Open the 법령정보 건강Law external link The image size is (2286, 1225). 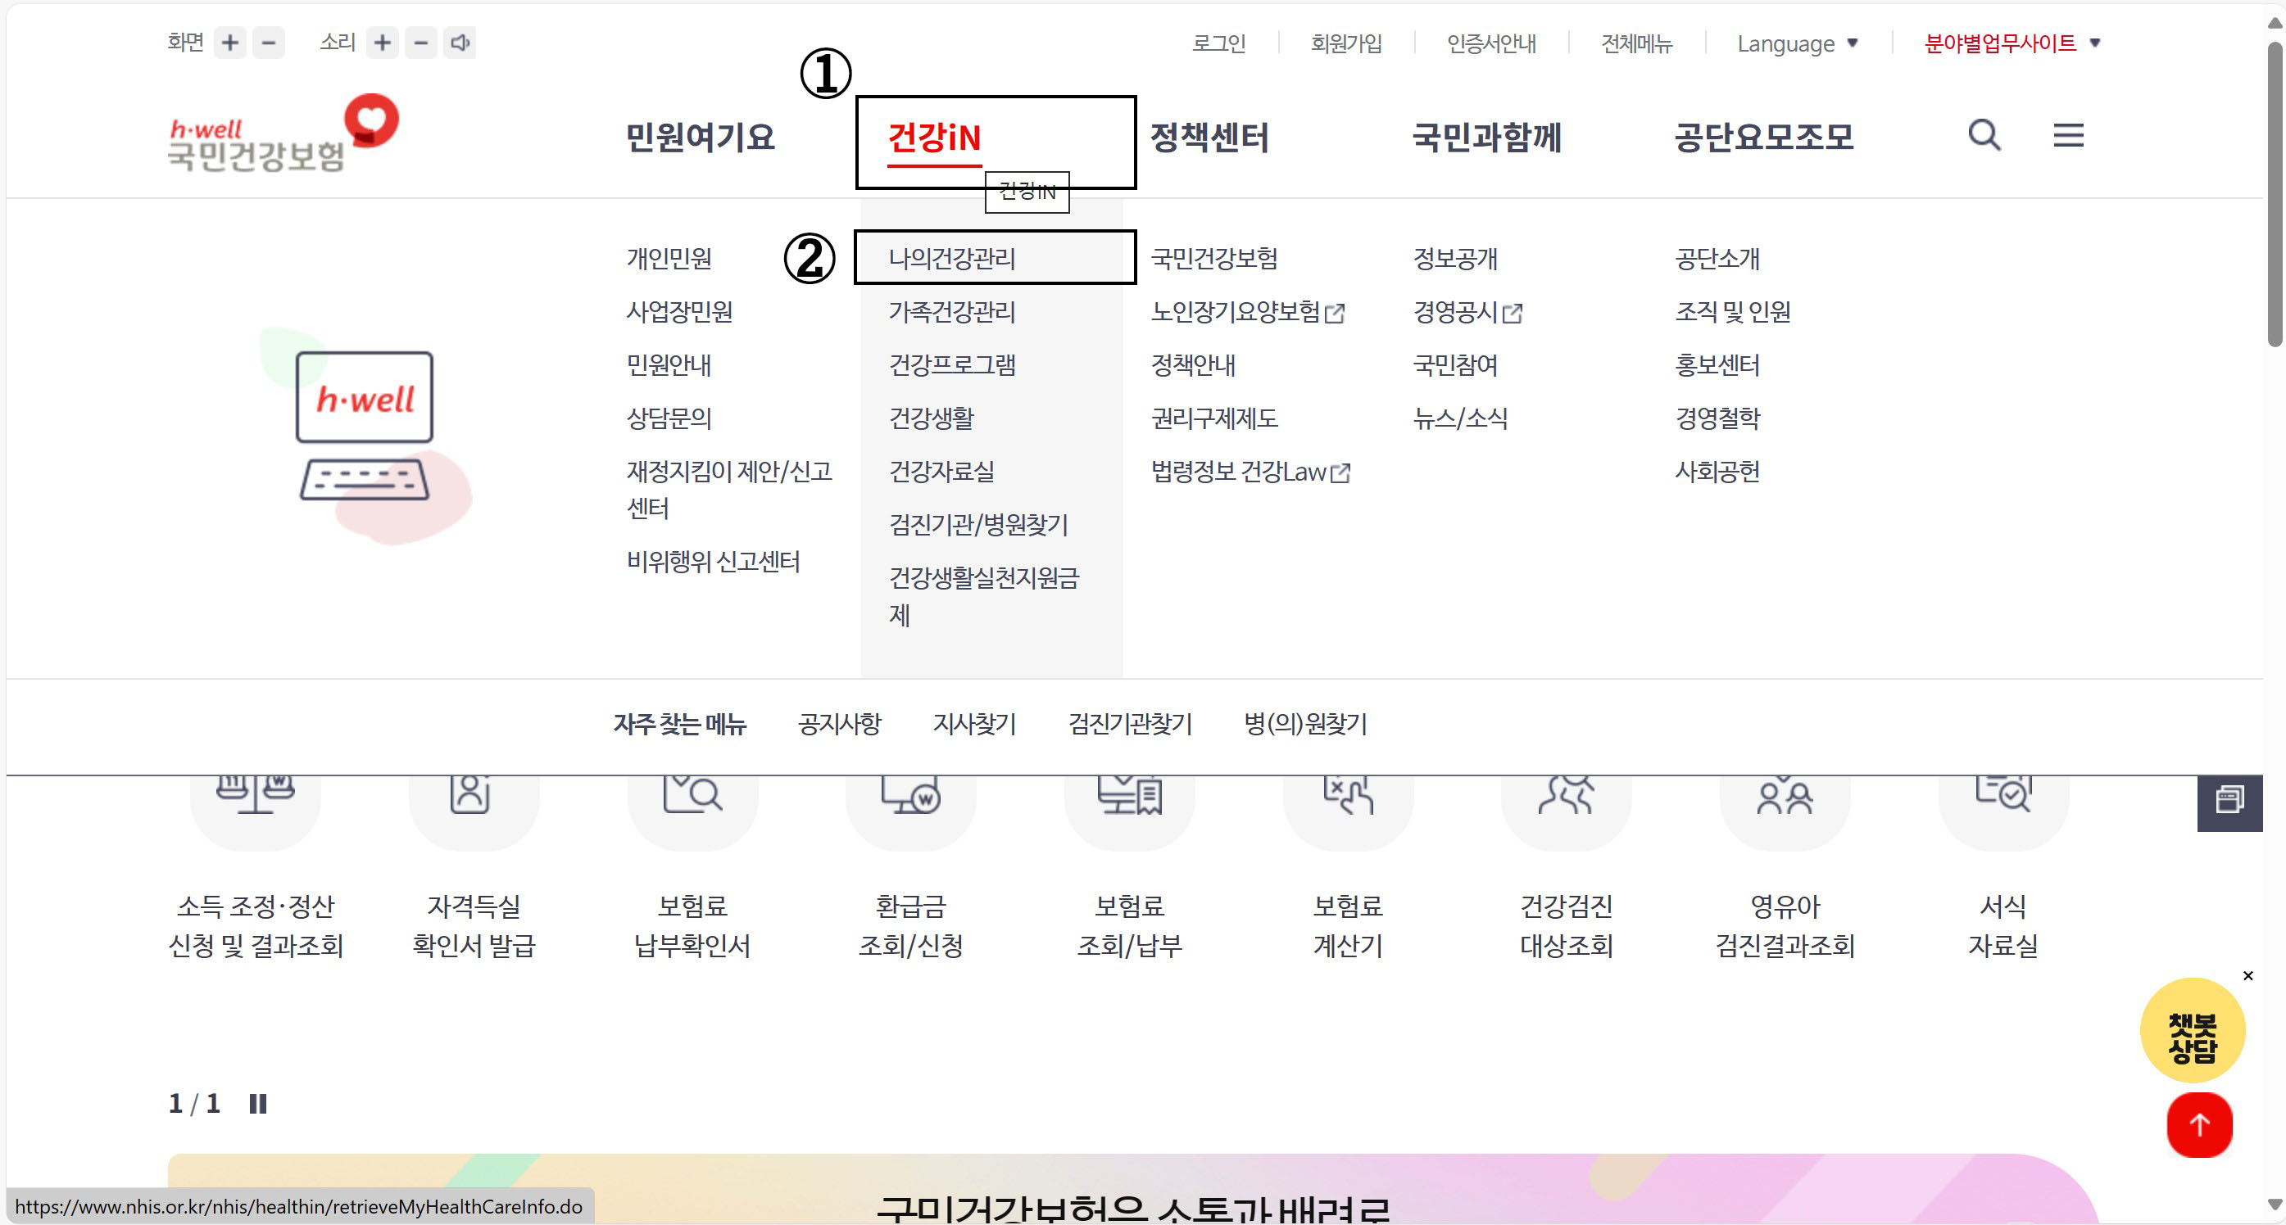[x=1250, y=471]
